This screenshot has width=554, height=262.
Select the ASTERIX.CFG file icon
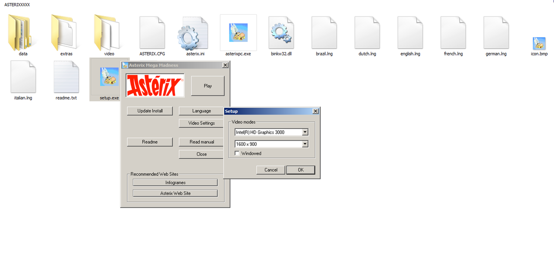[x=152, y=32]
